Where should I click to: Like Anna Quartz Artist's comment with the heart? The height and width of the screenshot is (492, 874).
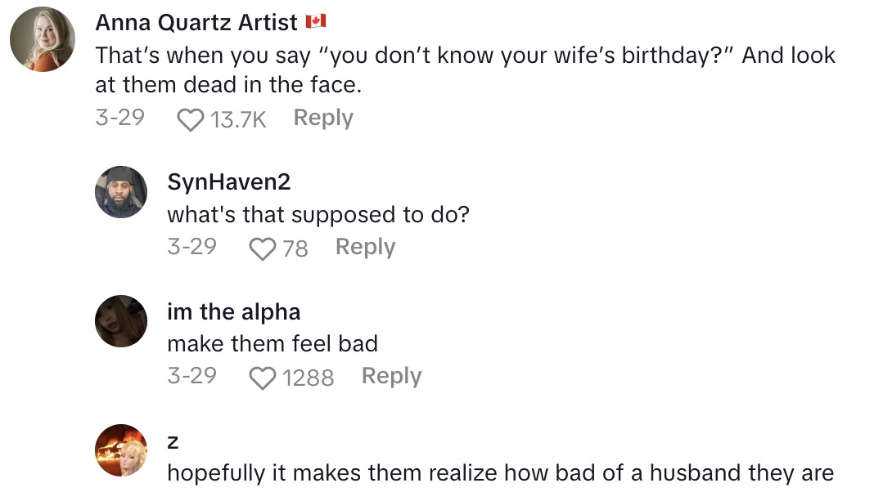[191, 120]
